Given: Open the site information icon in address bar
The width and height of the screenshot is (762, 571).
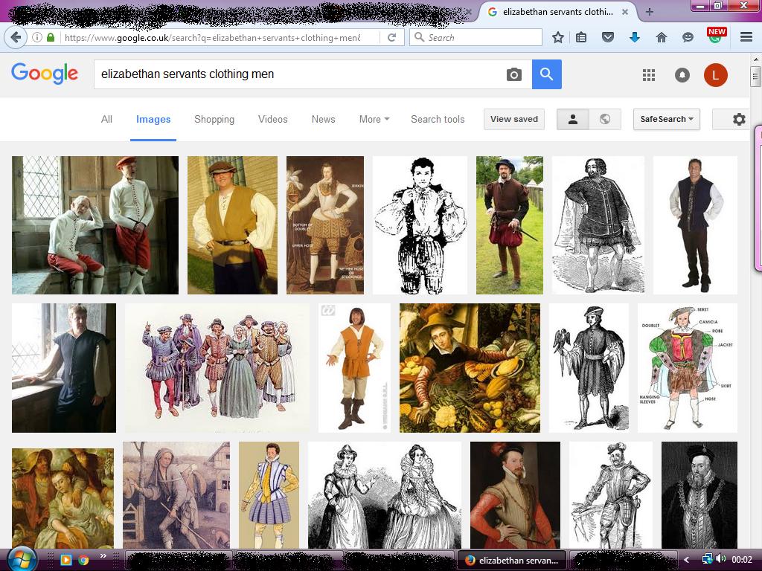Looking at the screenshot, I should pyautogui.click(x=37, y=37).
